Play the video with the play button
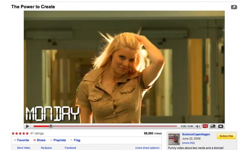This screenshot has width=245, height=150. (x=28, y=126)
